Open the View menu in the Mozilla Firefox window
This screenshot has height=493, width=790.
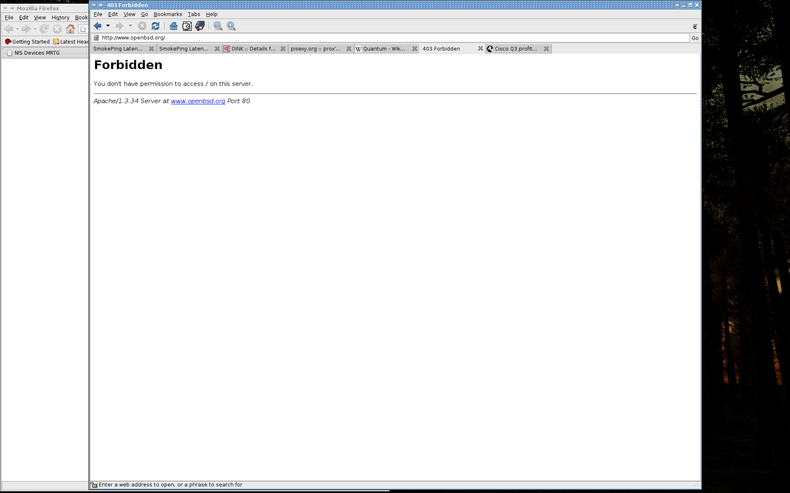click(x=40, y=18)
